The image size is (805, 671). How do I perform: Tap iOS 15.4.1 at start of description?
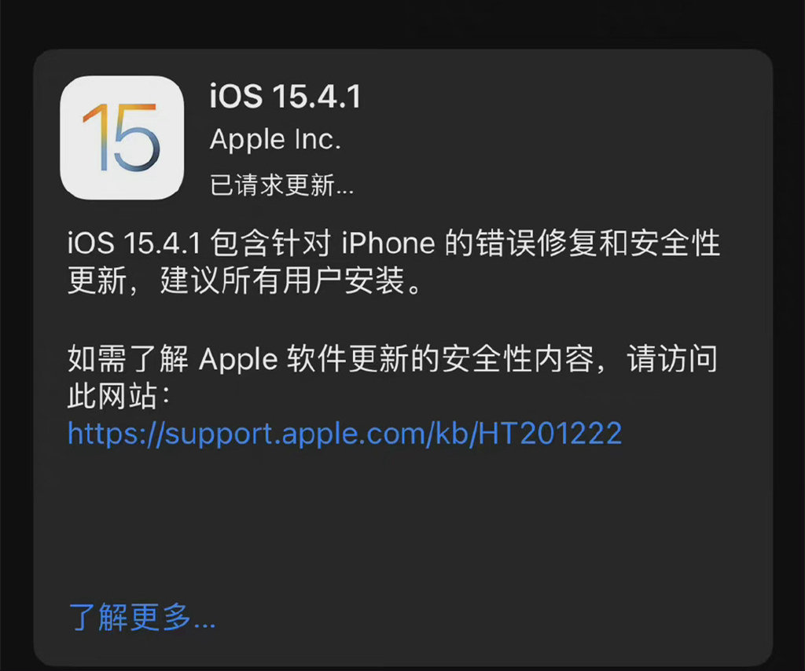point(134,243)
